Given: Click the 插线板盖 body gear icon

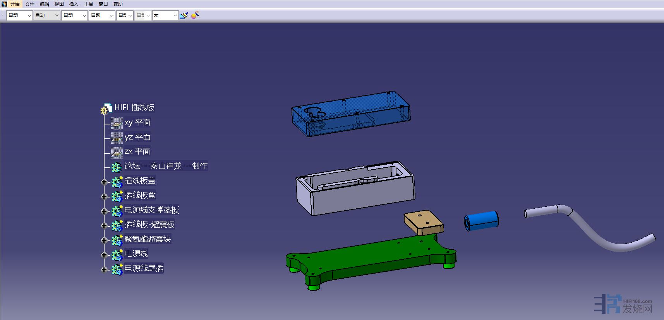Looking at the screenshot, I should coord(117,182).
